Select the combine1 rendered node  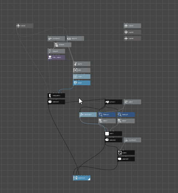click(82, 178)
